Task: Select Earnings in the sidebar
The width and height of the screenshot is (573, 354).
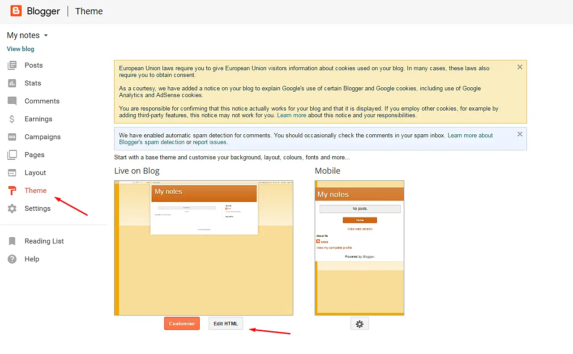Action: (x=38, y=119)
